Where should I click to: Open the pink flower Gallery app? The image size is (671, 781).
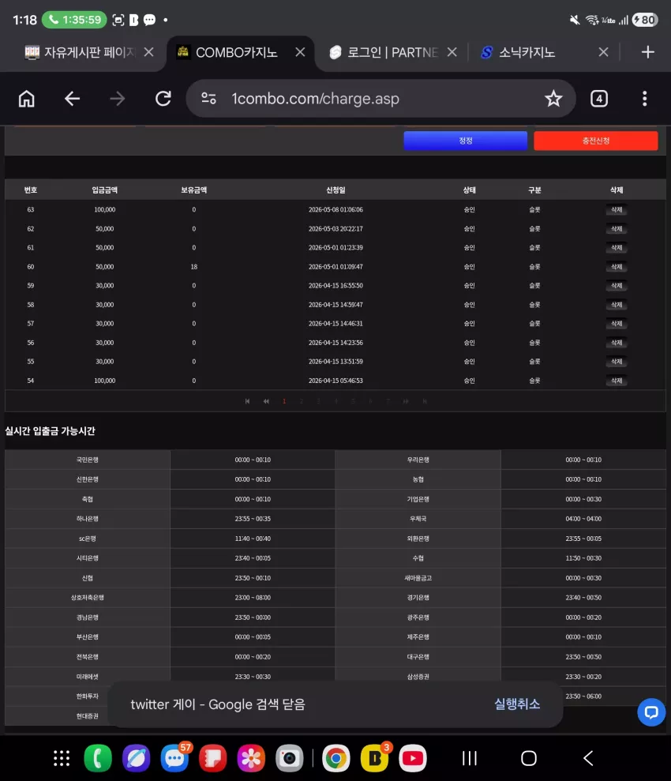click(x=251, y=758)
